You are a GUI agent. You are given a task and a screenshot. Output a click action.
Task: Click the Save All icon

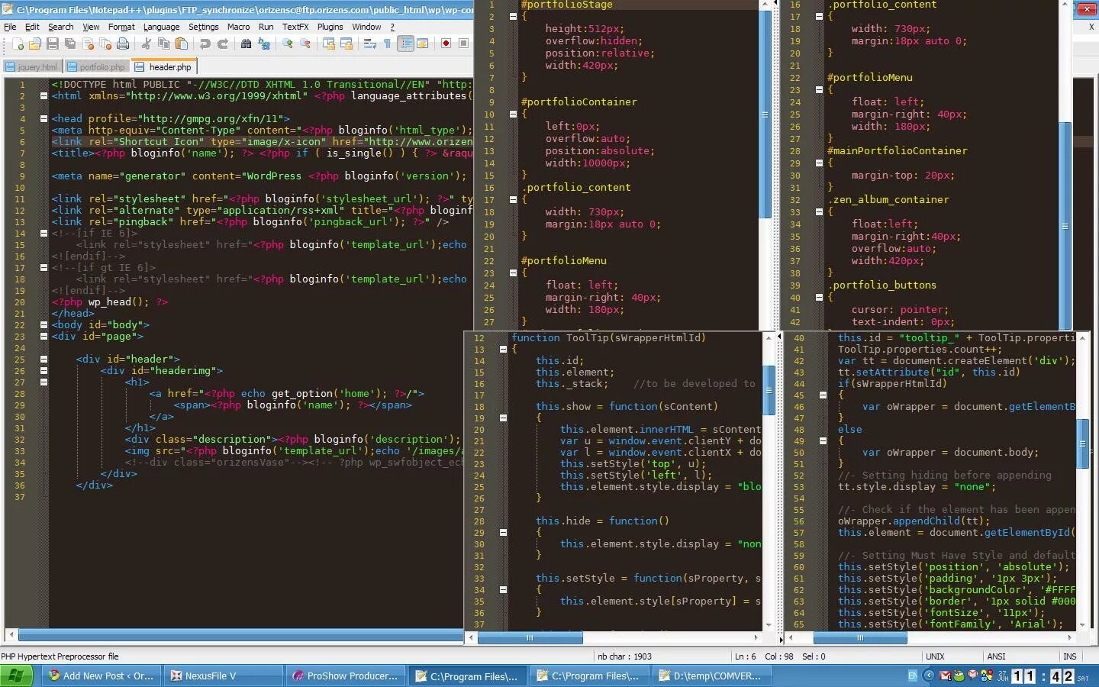click(70, 44)
